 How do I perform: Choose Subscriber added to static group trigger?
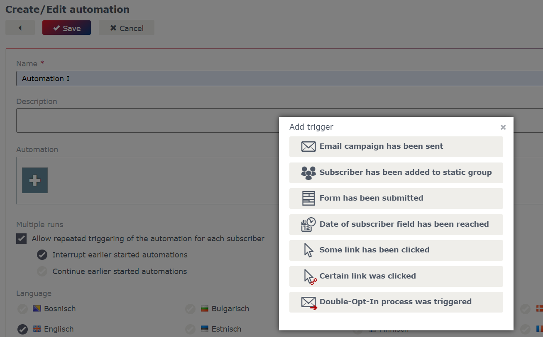click(396, 172)
